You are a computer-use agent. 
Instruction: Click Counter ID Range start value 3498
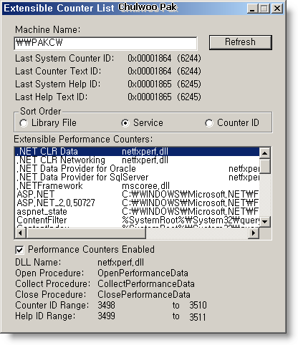tap(107, 306)
